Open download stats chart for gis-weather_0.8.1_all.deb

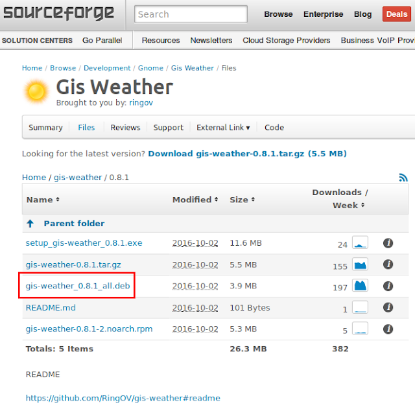[x=360, y=285]
